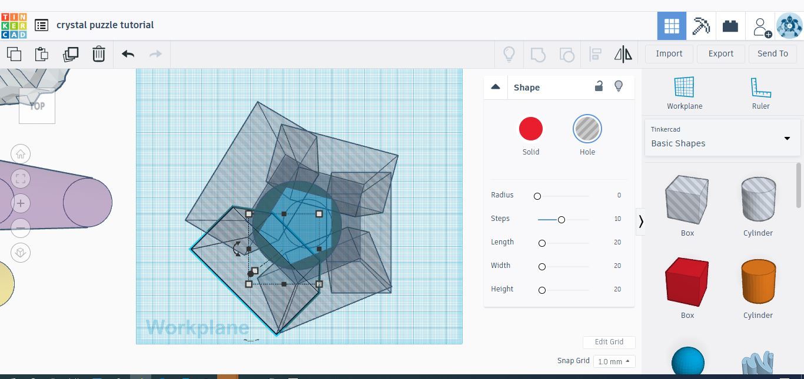Click the Home view button
Viewport: 804px width, 379px height.
coord(21,155)
